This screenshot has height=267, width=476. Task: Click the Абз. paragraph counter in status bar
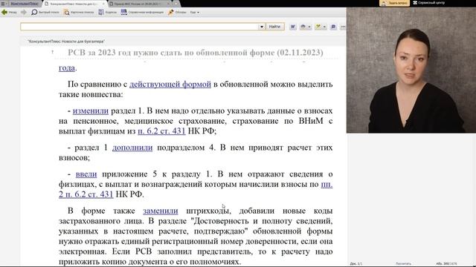click(x=446, y=264)
